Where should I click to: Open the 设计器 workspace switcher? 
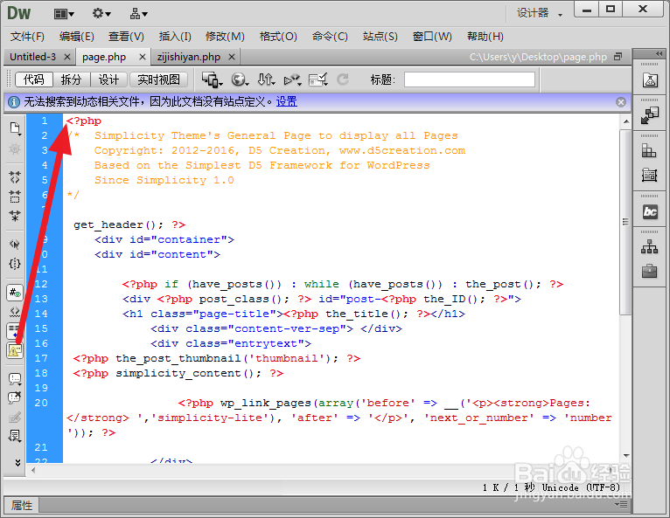[540, 14]
